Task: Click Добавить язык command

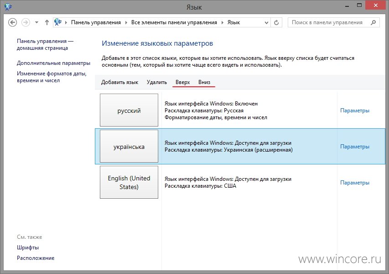Action: tap(119, 82)
